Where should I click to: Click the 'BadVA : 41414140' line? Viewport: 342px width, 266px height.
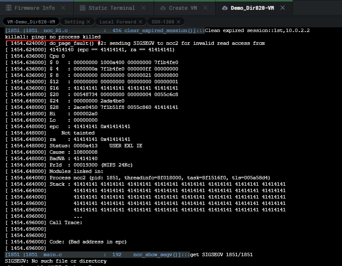pyautogui.click(x=52, y=158)
